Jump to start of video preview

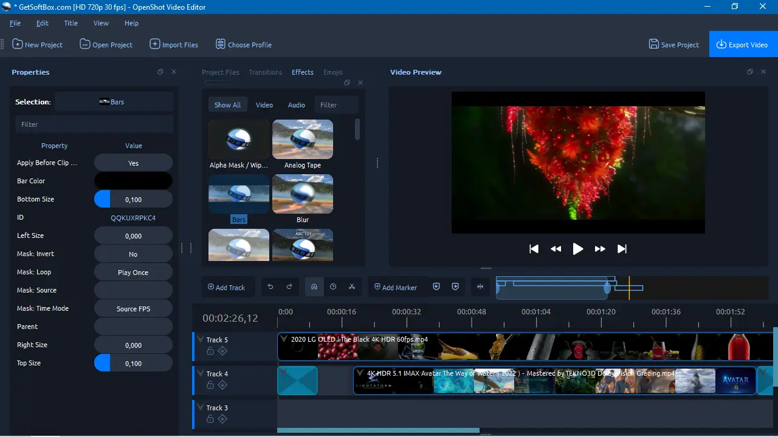(x=534, y=249)
